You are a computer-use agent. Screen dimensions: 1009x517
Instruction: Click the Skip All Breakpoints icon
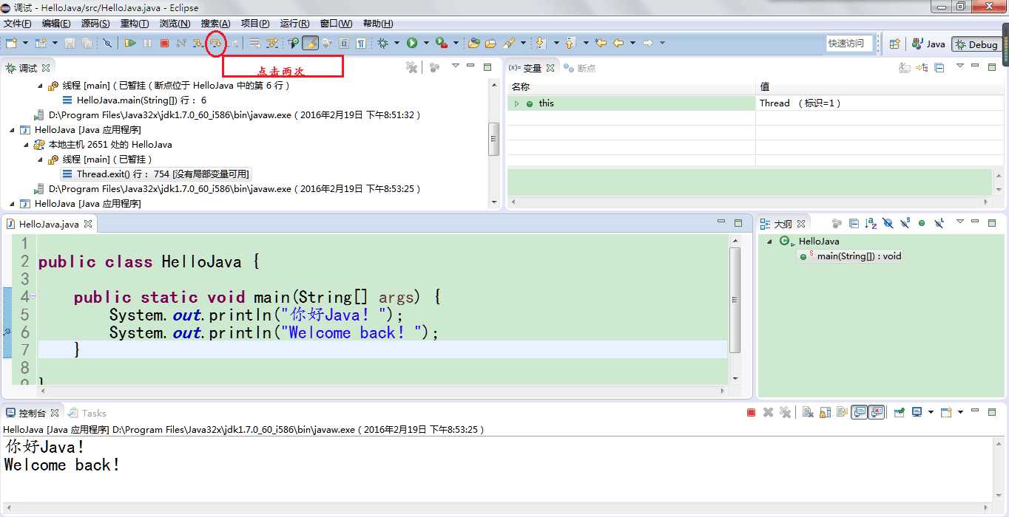(x=107, y=44)
